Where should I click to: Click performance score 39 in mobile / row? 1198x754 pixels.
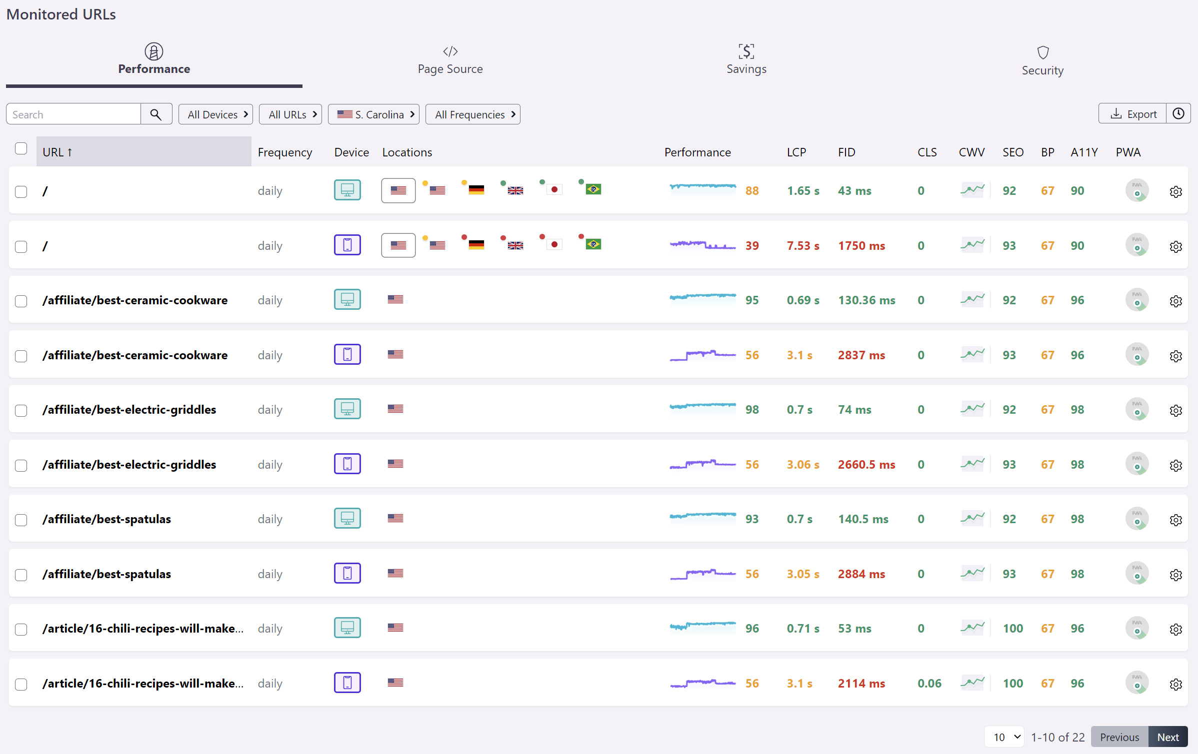pos(752,246)
